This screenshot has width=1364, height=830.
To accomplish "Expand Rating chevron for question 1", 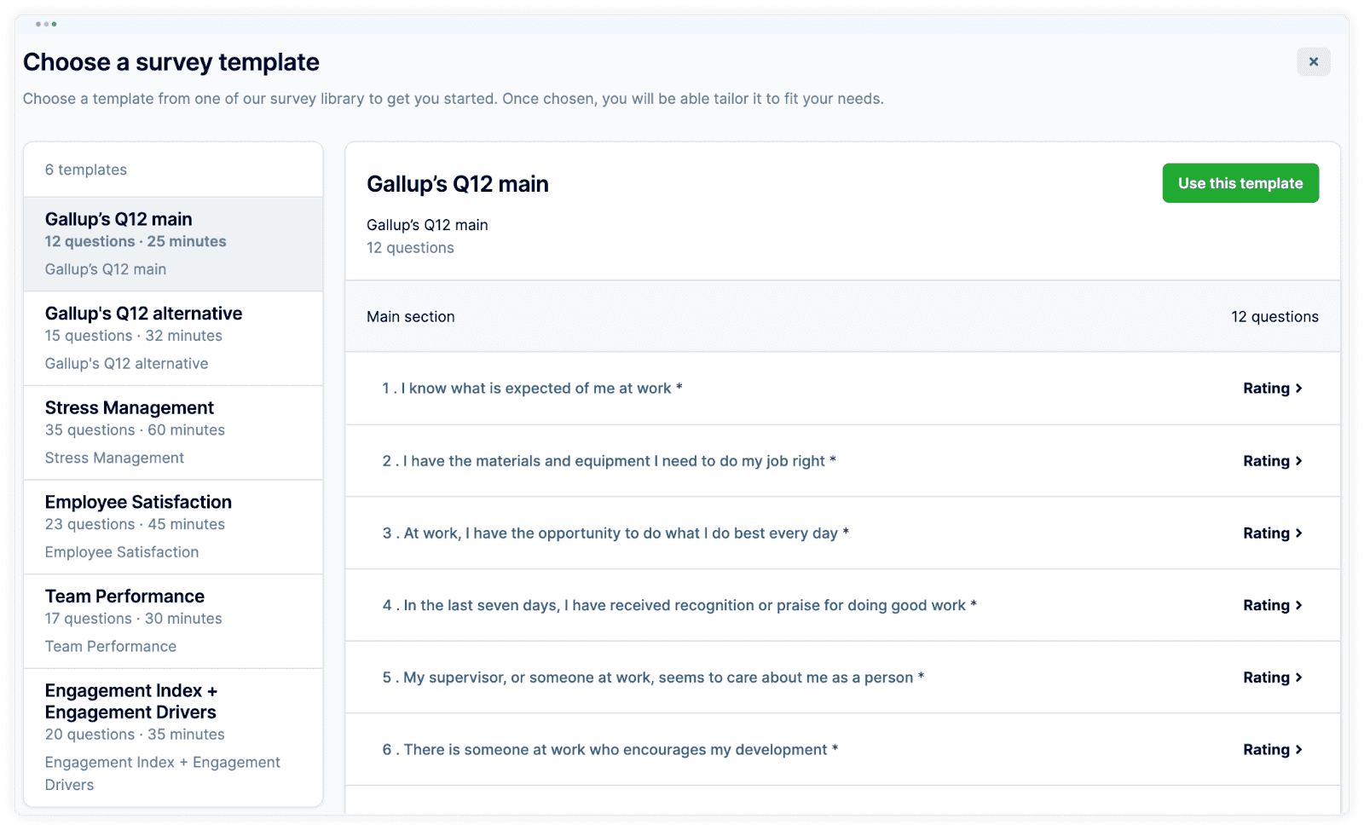I will tap(1298, 389).
